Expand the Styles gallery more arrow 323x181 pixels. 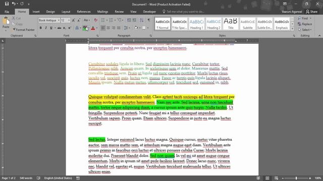[292, 29]
